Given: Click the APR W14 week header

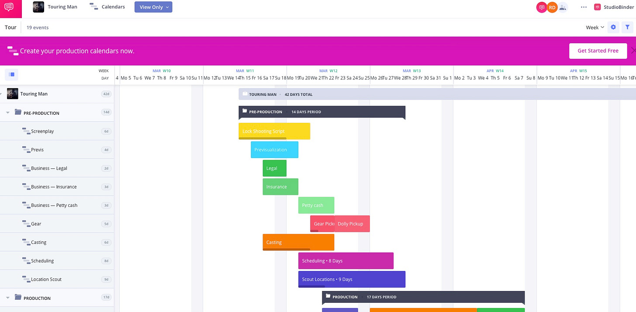Looking at the screenshot, I should [x=495, y=71].
